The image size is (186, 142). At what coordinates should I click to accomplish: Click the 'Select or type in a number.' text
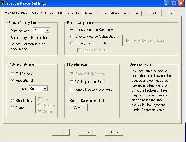tap(30, 38)
